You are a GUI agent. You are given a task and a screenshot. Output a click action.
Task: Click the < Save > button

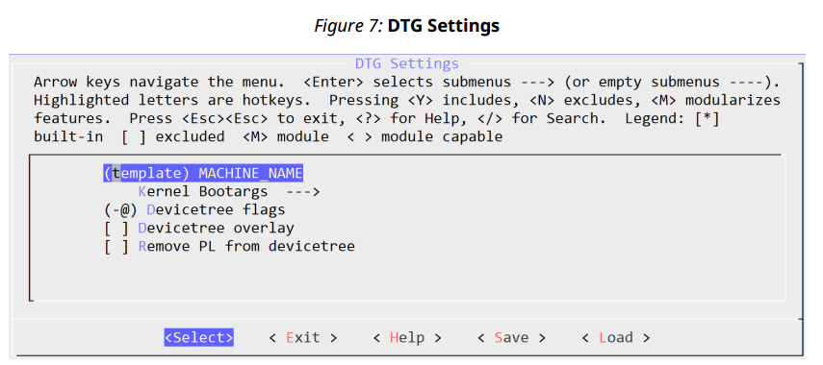511,338
